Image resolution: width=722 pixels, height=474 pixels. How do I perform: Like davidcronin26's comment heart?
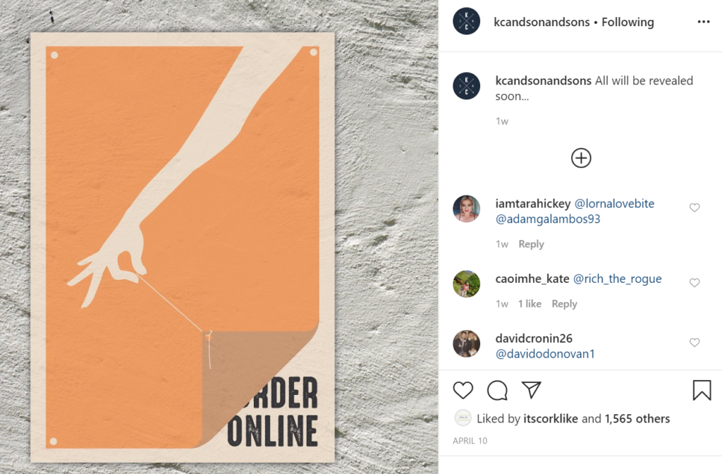[695, 342]
